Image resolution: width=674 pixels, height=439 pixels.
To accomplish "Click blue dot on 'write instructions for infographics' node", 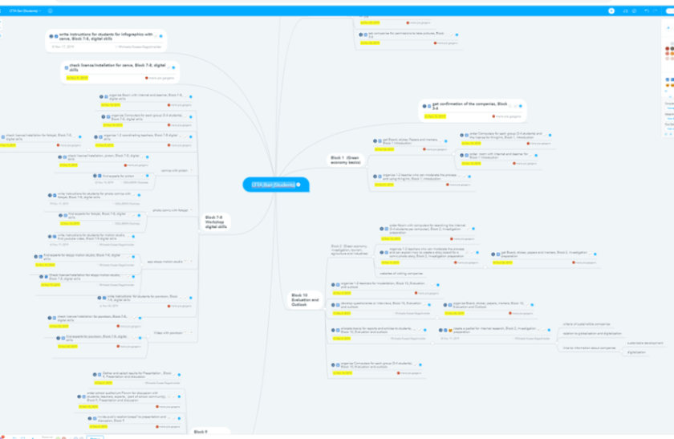I will [160, 37].
